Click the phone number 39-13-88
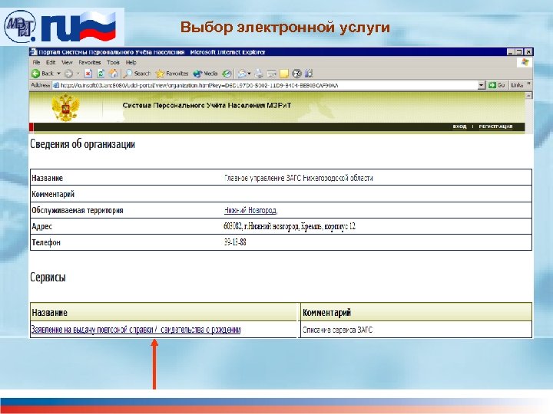Viewport: 553px width, 414px height. pyautogui.click(x=235, y=242)
